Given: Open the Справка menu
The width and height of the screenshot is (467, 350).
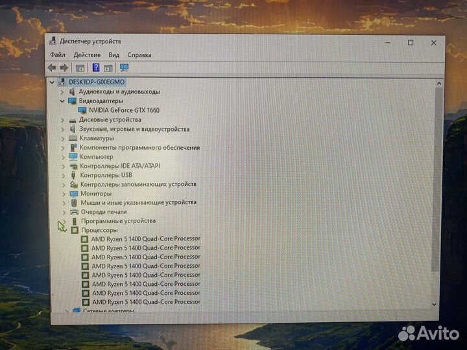Looking at the screenshot, I should (x=139, y=55).
